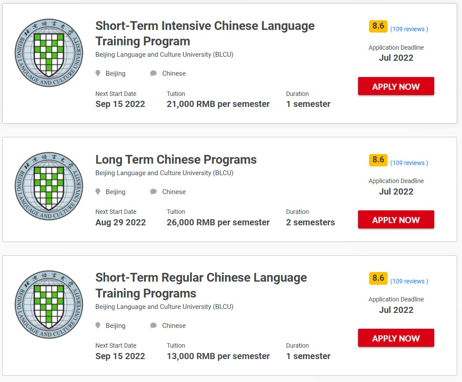The width and height of the screenshot is (462, 382).
Task: Click BLCU logo on Short-Term Intensive card
Action: (x=49, y=53)
